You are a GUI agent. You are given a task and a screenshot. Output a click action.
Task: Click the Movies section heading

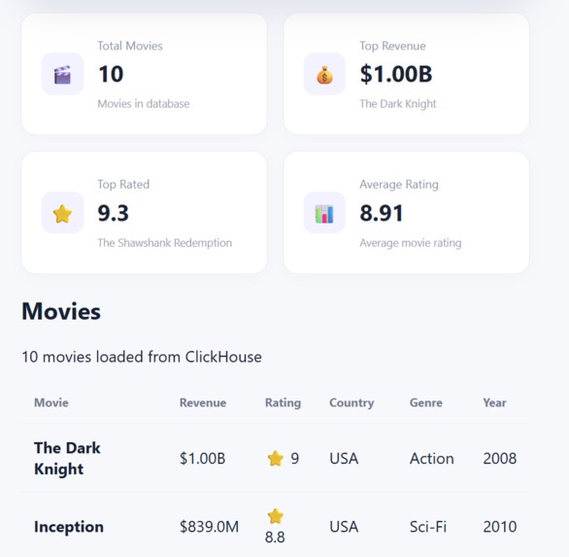click(61, 311)
